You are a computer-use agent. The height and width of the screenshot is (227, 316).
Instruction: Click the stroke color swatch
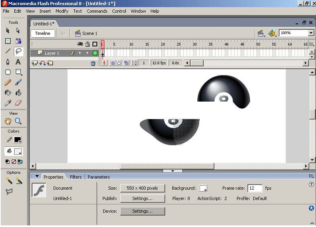click(x=17, y=140)
